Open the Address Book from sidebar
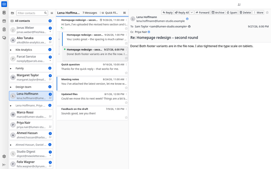The image size is (271, 169). [4, 13]
